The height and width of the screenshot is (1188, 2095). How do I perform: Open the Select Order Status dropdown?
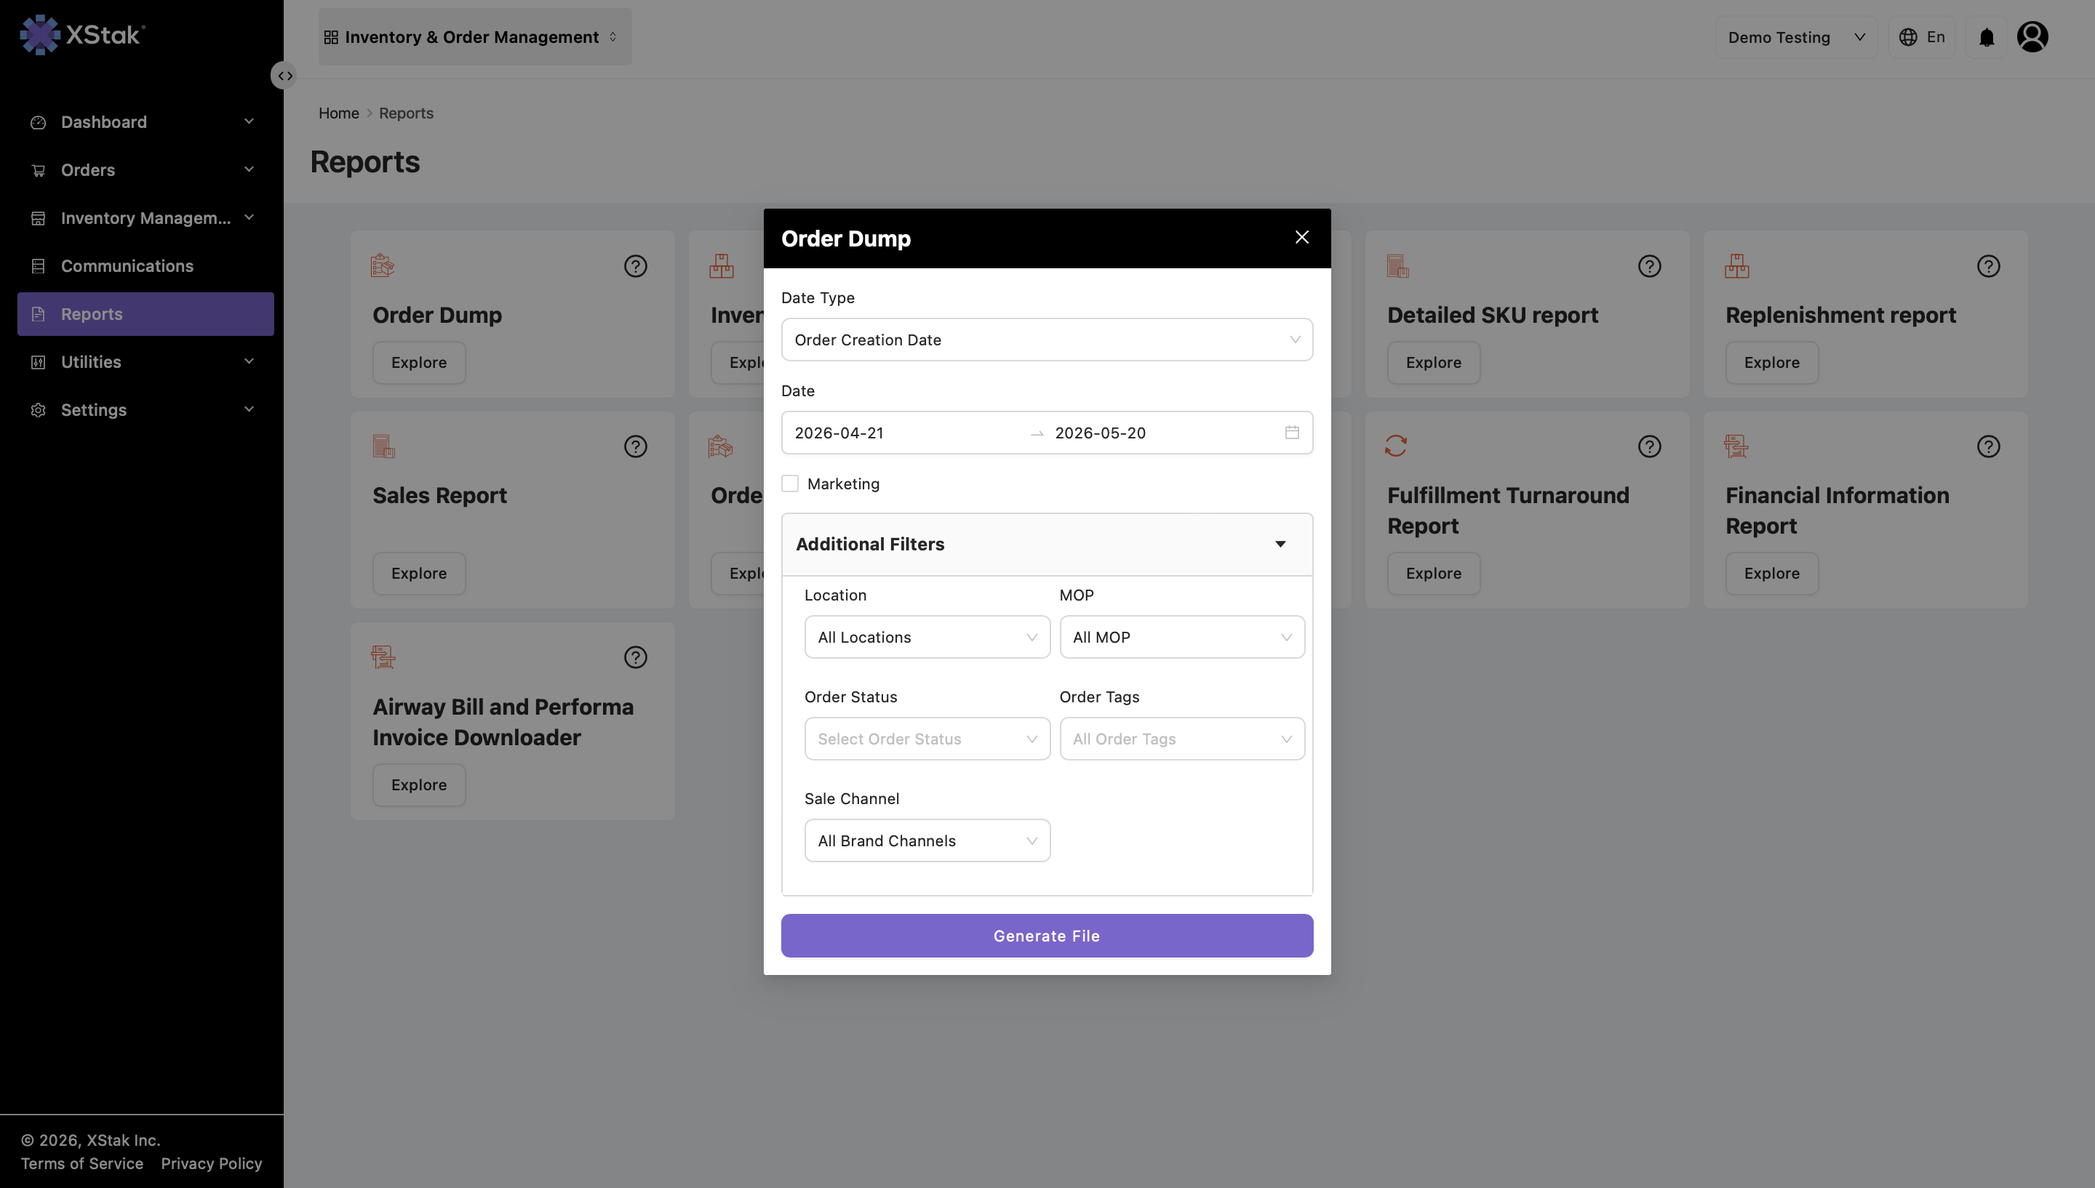coord(927,739)
